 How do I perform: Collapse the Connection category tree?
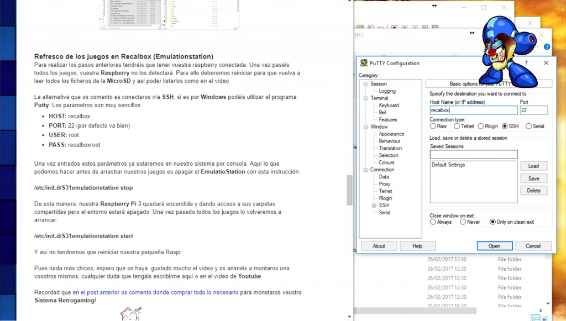[365, 170]
